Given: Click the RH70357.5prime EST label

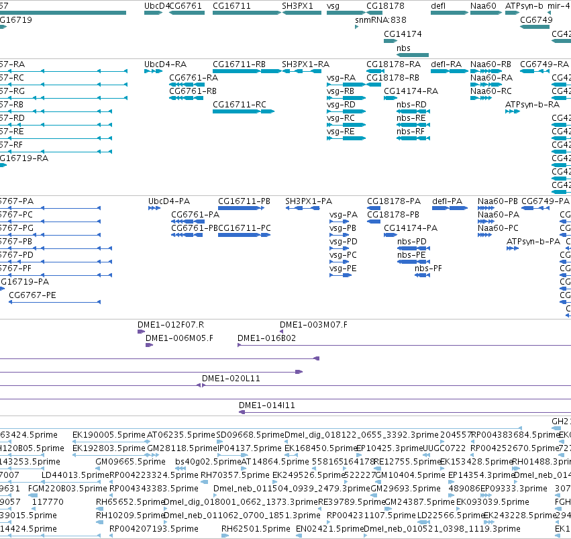Looking at the screenshot, I should (x=236, y=475).
